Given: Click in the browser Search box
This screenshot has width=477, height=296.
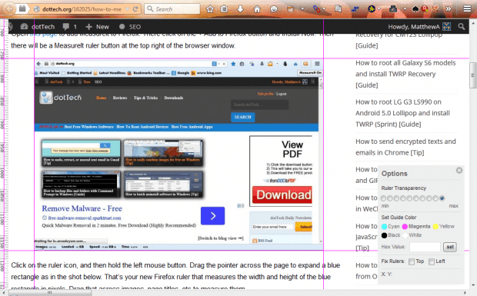Looking at the screenshot, I should (x=172, y=8).
